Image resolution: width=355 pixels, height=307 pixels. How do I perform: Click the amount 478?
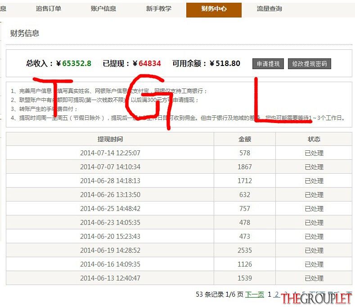coord(245,223)
